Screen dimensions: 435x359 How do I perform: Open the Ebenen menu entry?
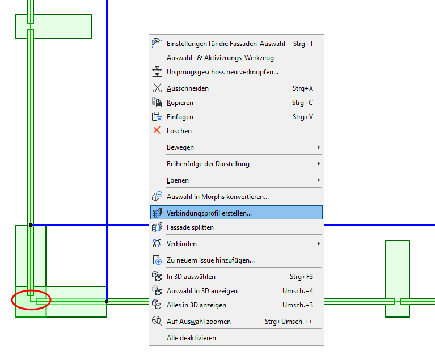(x=236, y=180)
